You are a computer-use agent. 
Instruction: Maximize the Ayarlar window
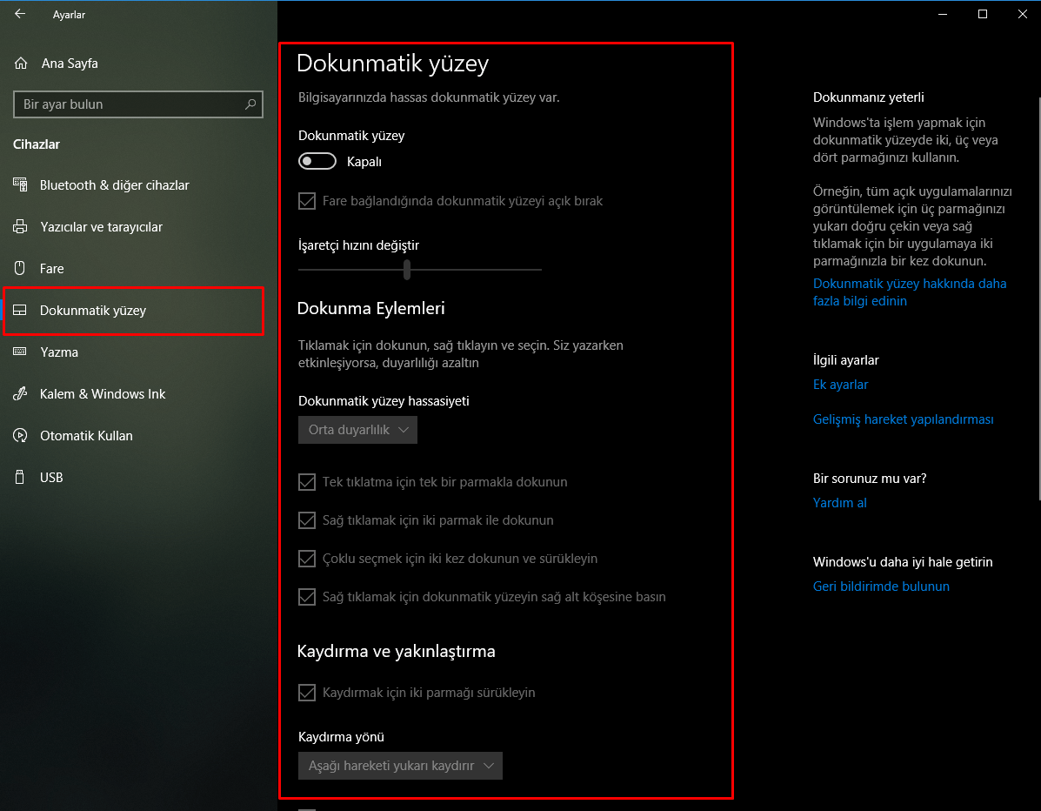click(x=983, y=14)
